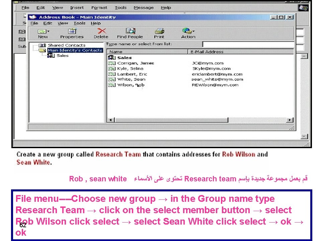Open the Address Book Edit menu
The width and height of the screenshot is (321, 241).
click(x=48, y=23)
